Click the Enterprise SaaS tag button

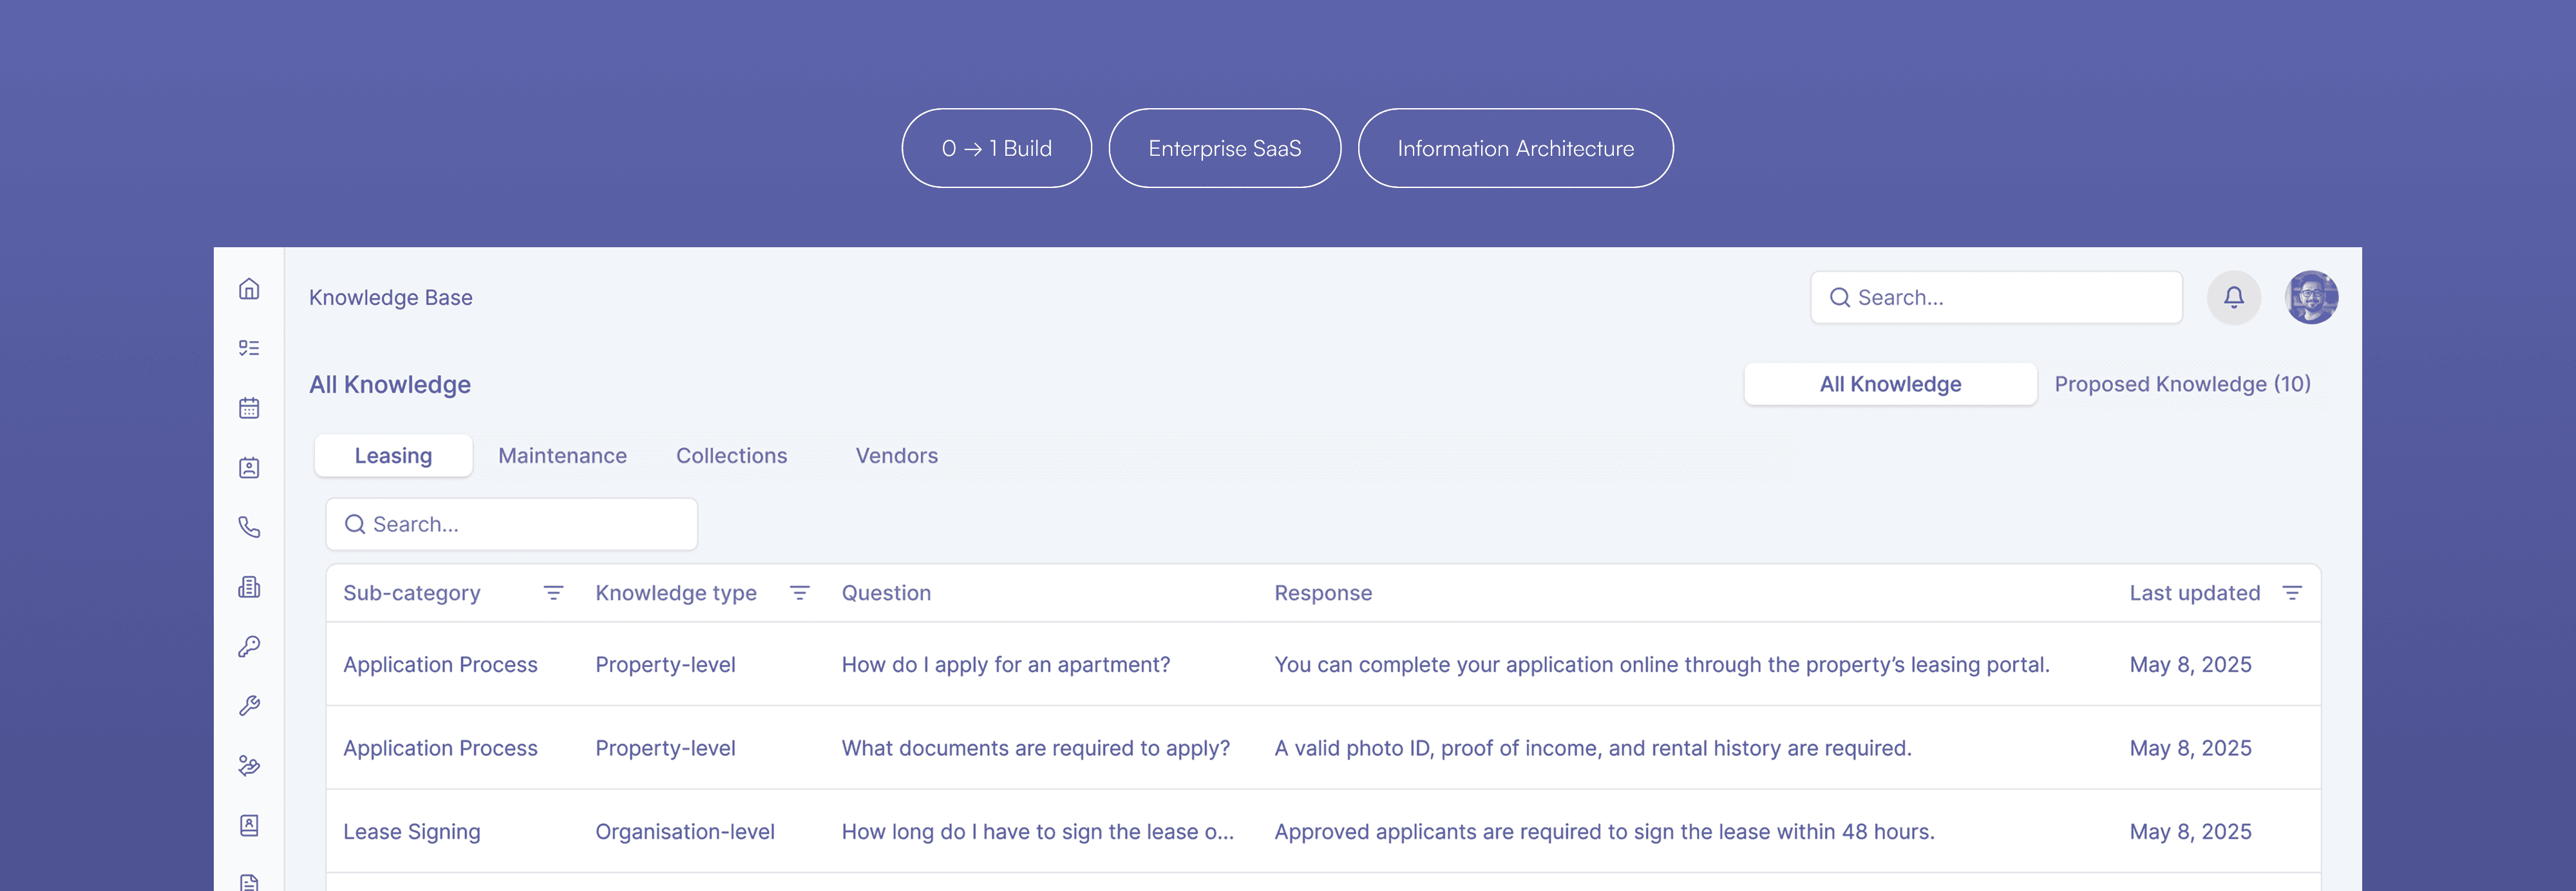tap(1224, 148)
